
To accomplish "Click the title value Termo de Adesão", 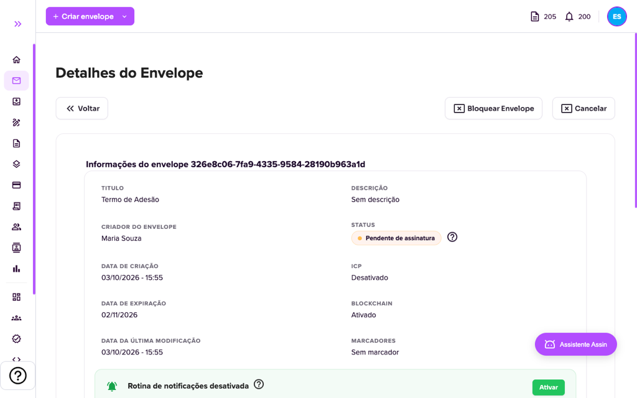I will point(130,200).
